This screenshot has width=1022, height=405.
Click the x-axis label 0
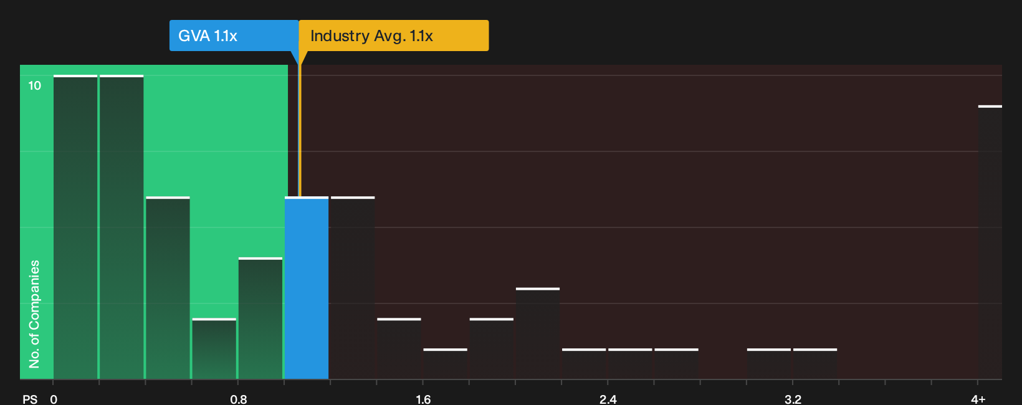(x=54, y=399)
